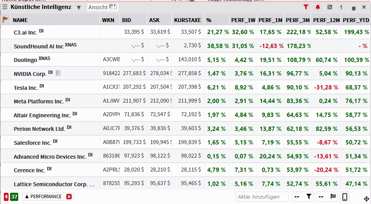The height and width of the screenshot is (204, 371).
Task: Toggle the PERFORMANCE sort chip
Action: [43, 197]
